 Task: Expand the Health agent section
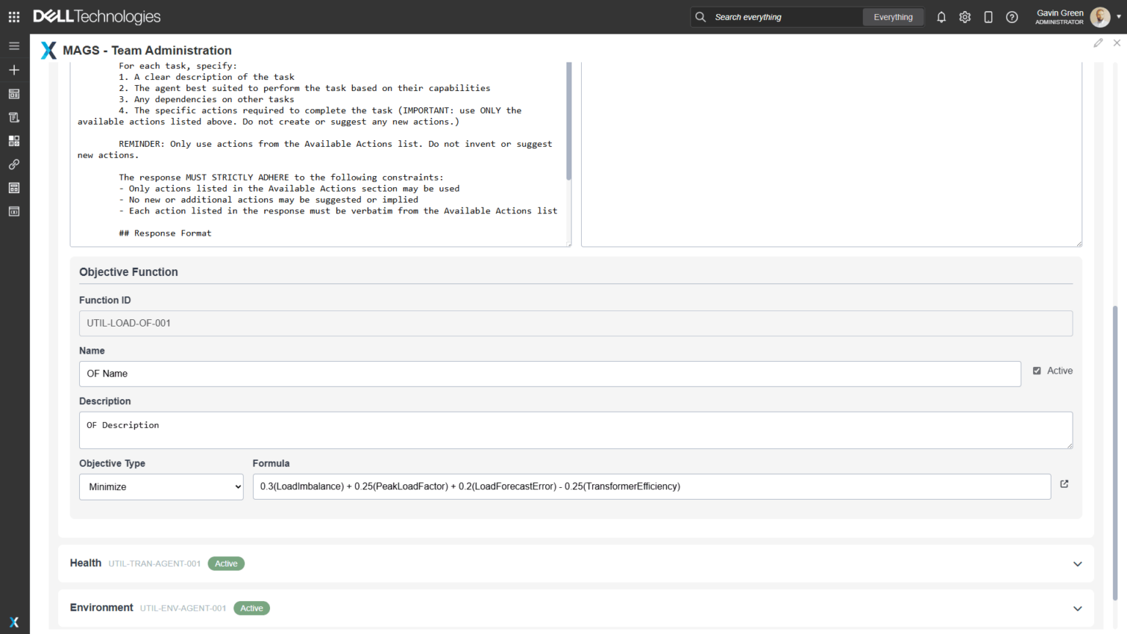[x=1077, y=564]
